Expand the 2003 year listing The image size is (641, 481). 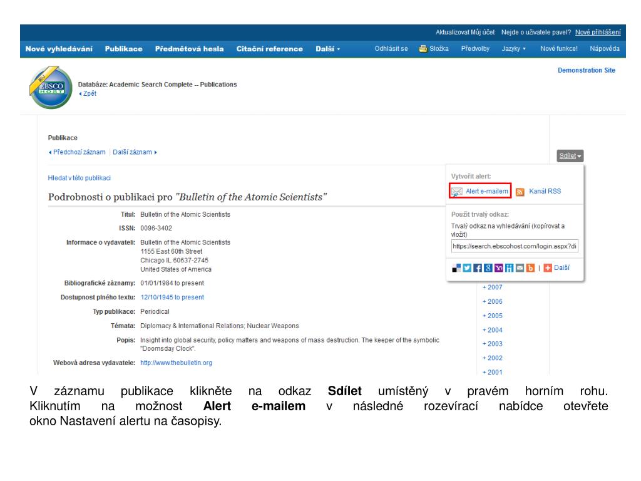pos(492,344)
